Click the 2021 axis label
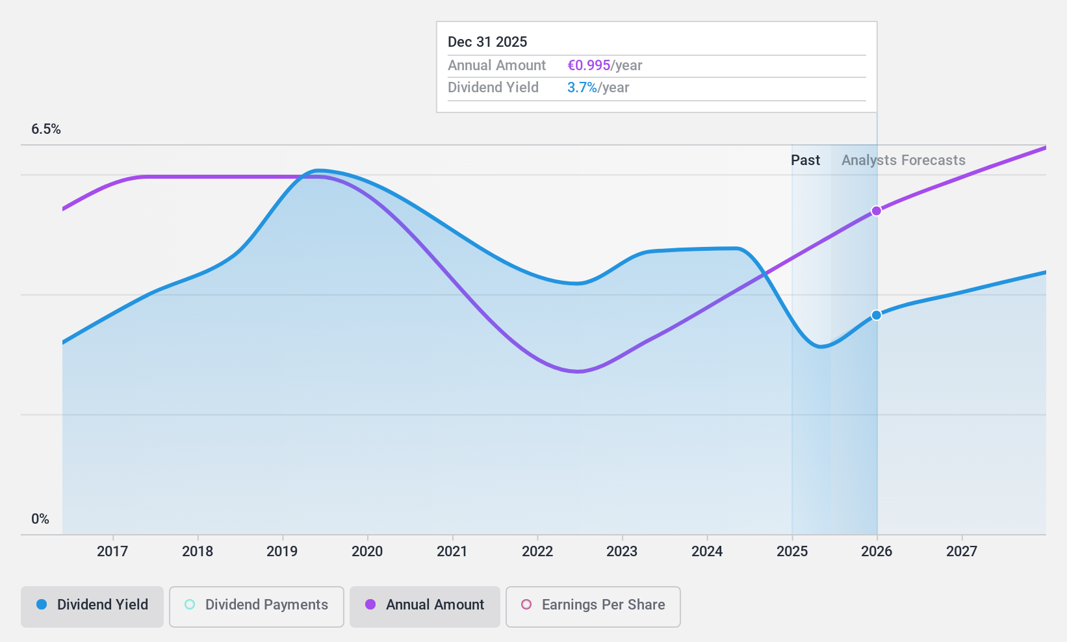The image size is (1067, 642). coord(452,551)
